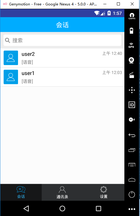140x216 pixels.
Task: Switch to the 通讯录 contacts tab
Action: coord(62,192)
